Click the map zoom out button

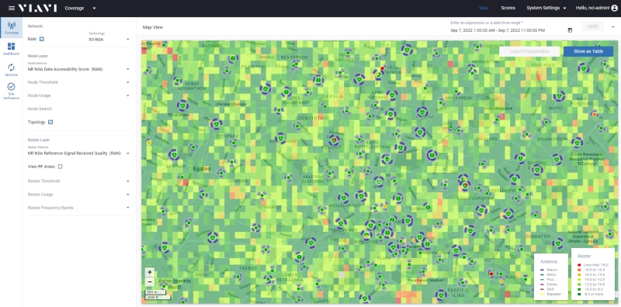point(149,282)
